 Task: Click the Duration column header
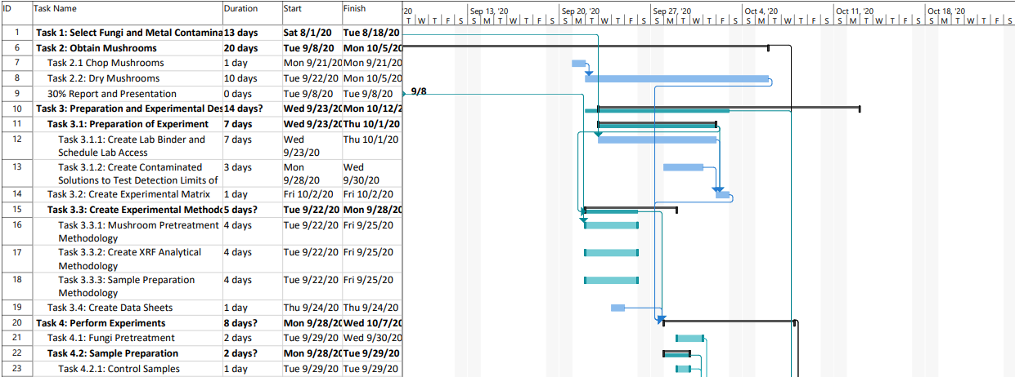click(251, 12)
